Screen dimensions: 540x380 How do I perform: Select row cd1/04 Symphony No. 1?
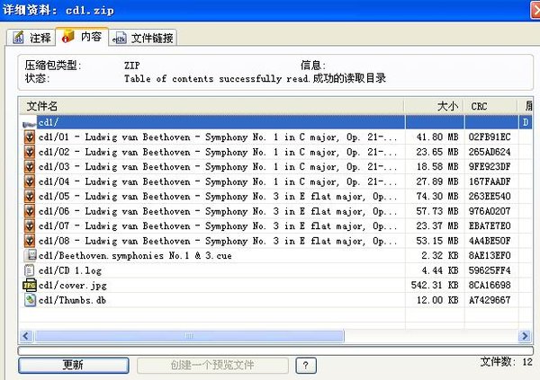pos(275,181)
